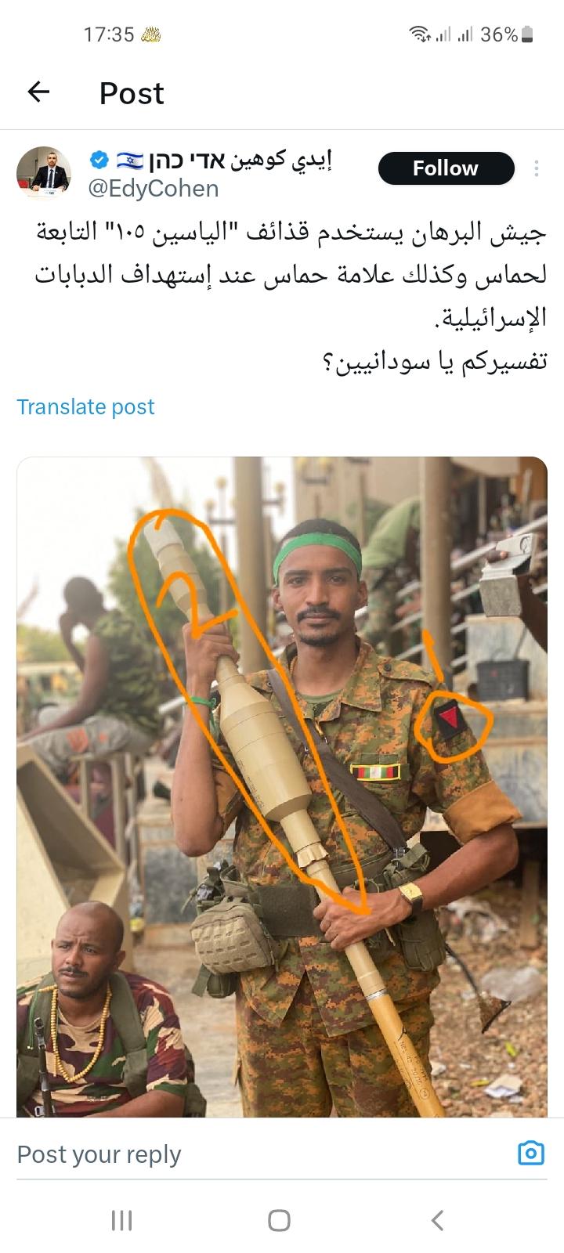Image resolution: width=564 pixels, height=1253 pixels.
Task: Tap the Post header title
Action: [132, 93]
